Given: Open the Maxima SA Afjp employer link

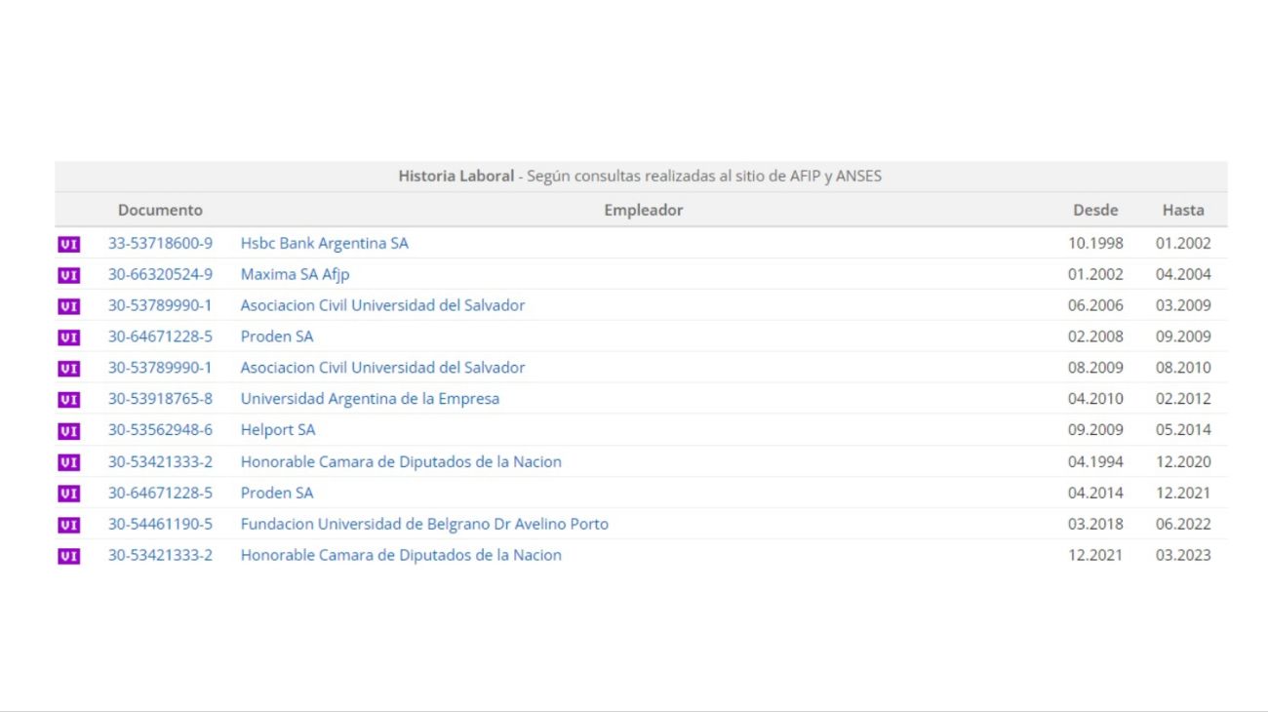Looking at the screenshot, I should tap(296, 274).
